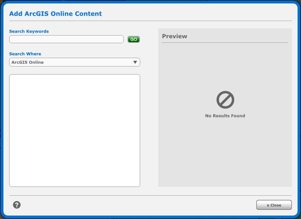Click blank space between search form and Preview
The width and height of the screenshot is (301, 219).
pyautogui.click(x=149, y=115)
